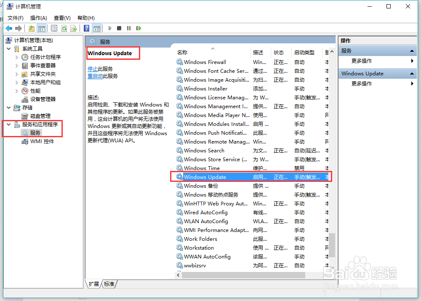Open the 文件(F) menu

(15, 18)
